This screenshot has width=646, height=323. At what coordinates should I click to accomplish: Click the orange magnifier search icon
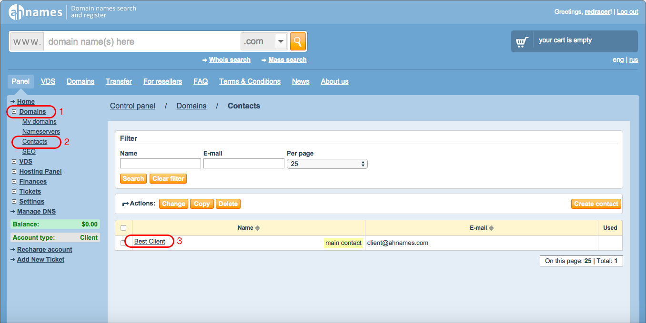pyautogui.click(x=298, y=41)
